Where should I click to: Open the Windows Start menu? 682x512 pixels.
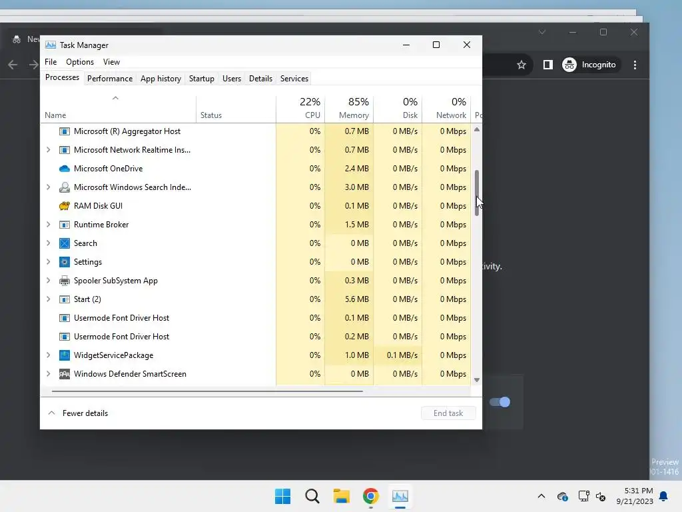tap(282, 496)
